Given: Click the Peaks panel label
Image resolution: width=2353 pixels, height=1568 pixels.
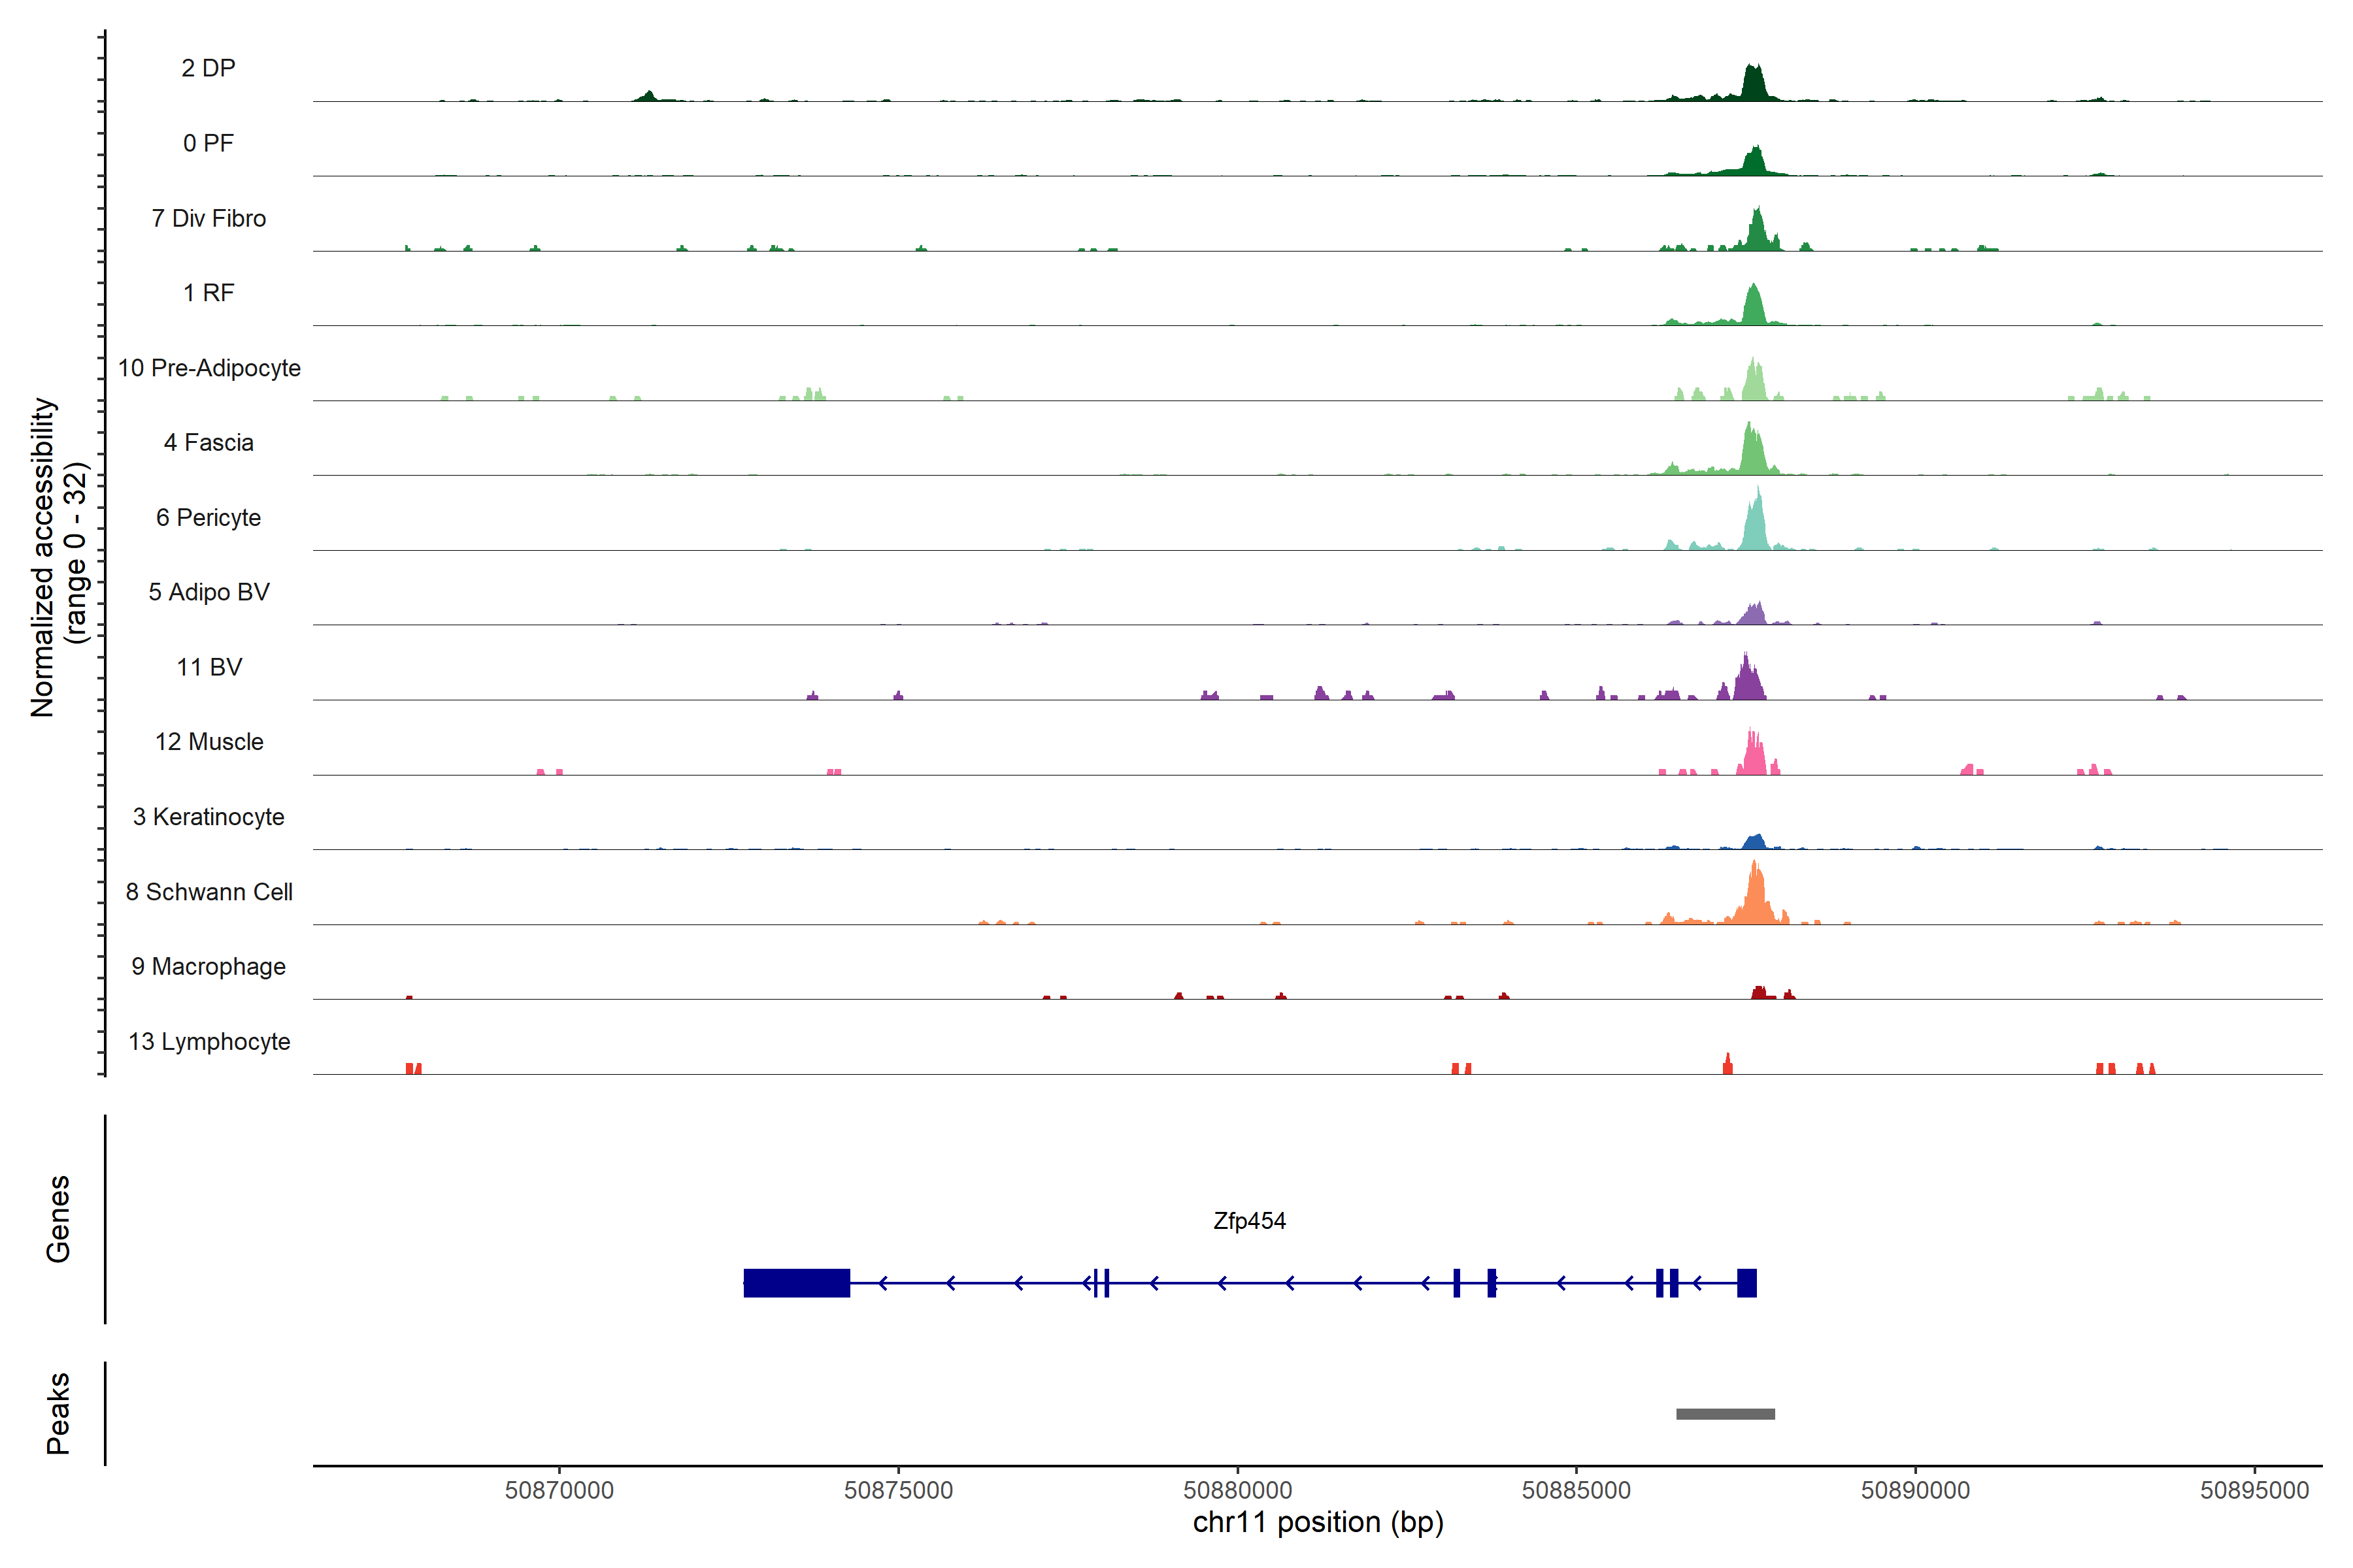Looking at the screenshot, I should click(58, 1413).
